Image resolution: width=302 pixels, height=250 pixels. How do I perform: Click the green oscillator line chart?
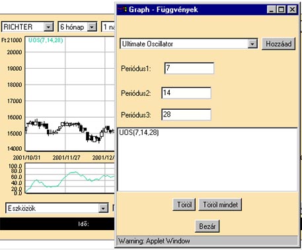click(70, 178)
